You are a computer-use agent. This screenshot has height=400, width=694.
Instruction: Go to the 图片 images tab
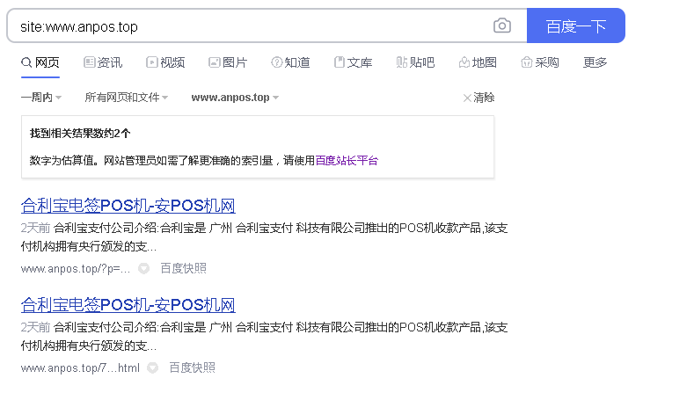point(228,62)
